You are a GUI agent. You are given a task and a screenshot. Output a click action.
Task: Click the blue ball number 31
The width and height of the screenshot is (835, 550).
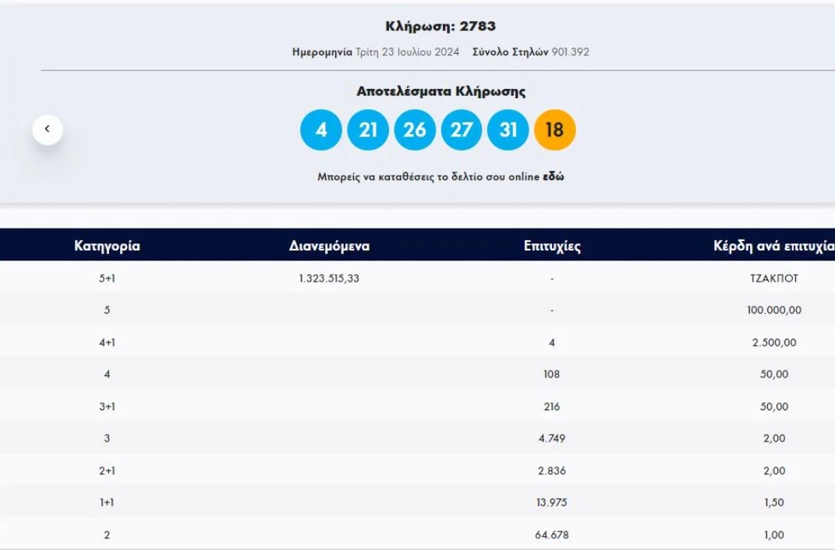pyautogui.click(x=508, y=130)
